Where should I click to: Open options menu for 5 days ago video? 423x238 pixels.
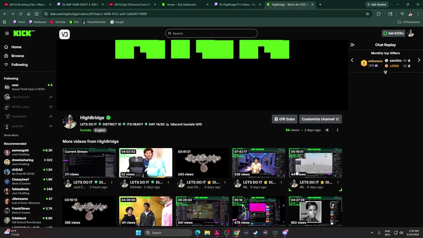click(225, 182)
